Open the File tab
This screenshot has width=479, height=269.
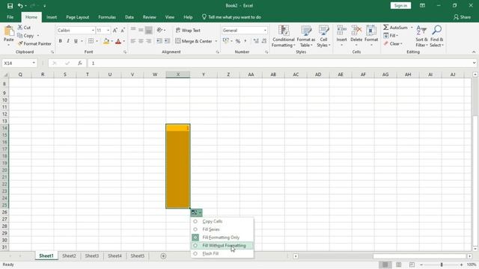click(10, 17)
